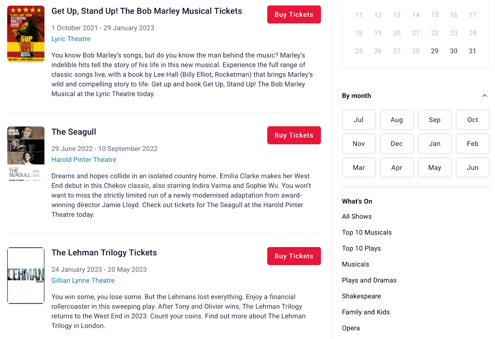The height and width of the screenshot is (339, 495).
Task: Open The Seagull poster thumbnail
Action: [26, 155]
